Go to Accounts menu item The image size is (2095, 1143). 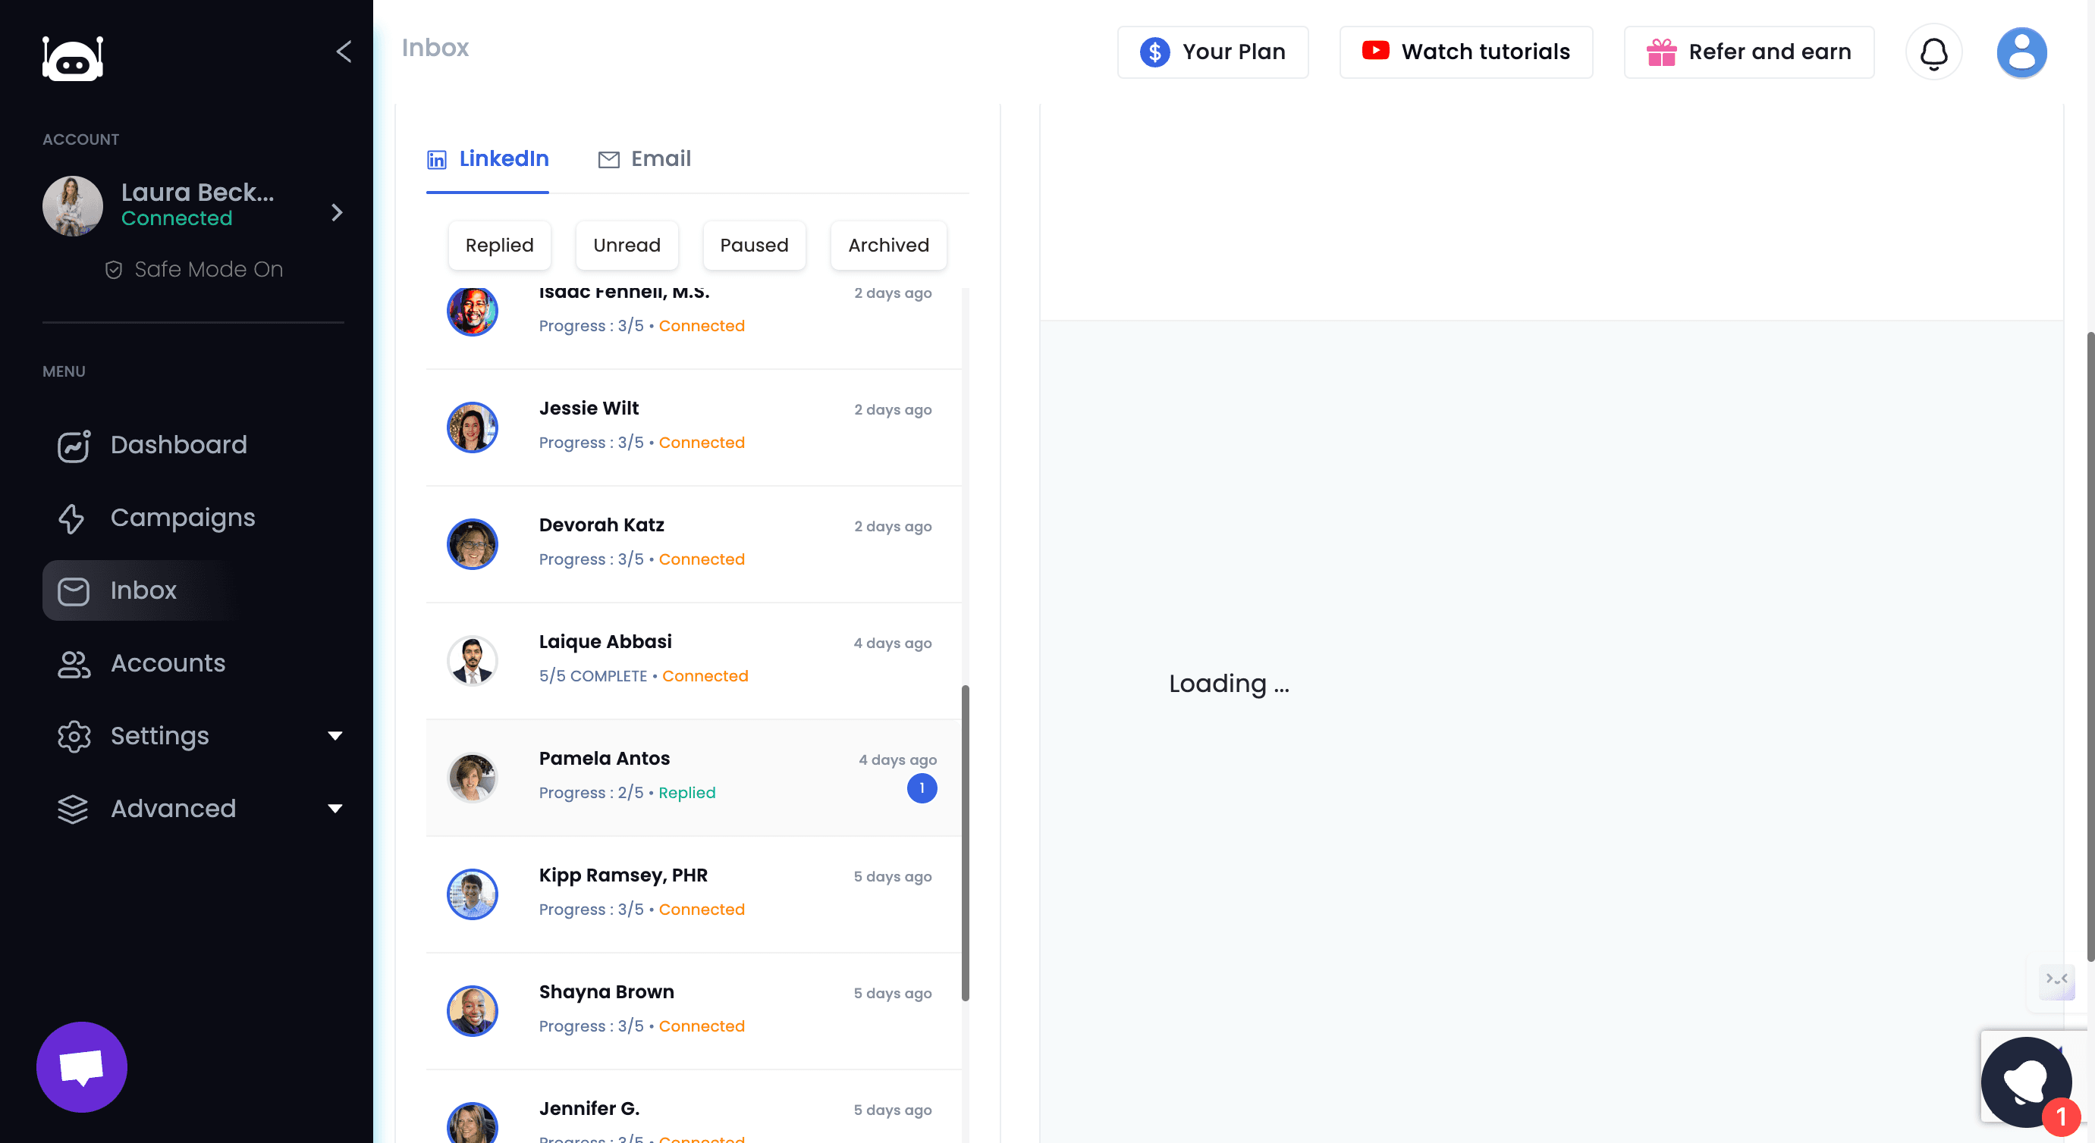click(168, 663)
